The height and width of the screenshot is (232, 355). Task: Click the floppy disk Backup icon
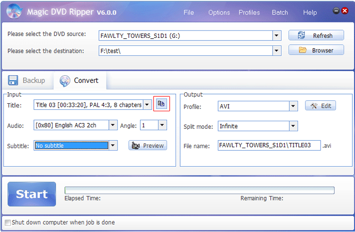coord(13,80)
